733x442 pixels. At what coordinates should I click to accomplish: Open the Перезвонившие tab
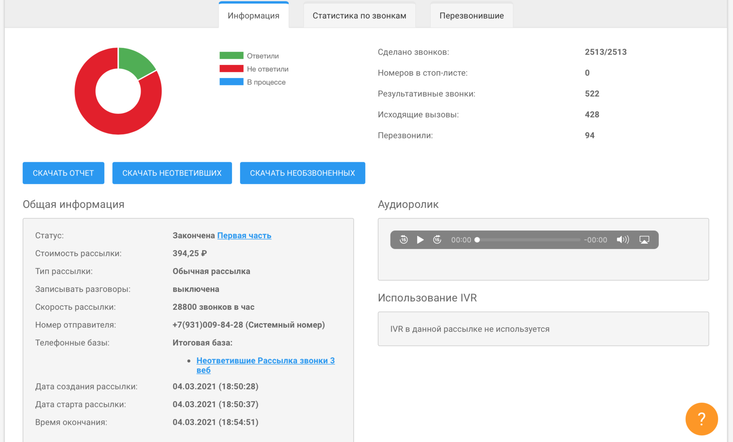(x=472, y=15)
